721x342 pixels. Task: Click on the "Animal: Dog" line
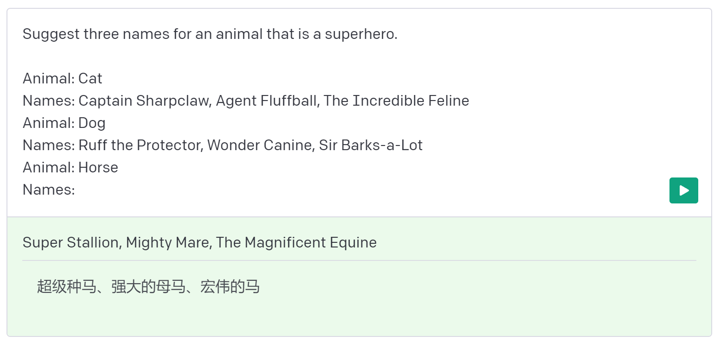tap(64, 123)
